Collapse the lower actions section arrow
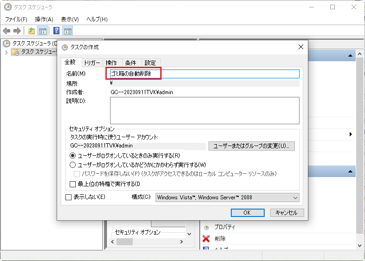 click(x=350, y=172)
